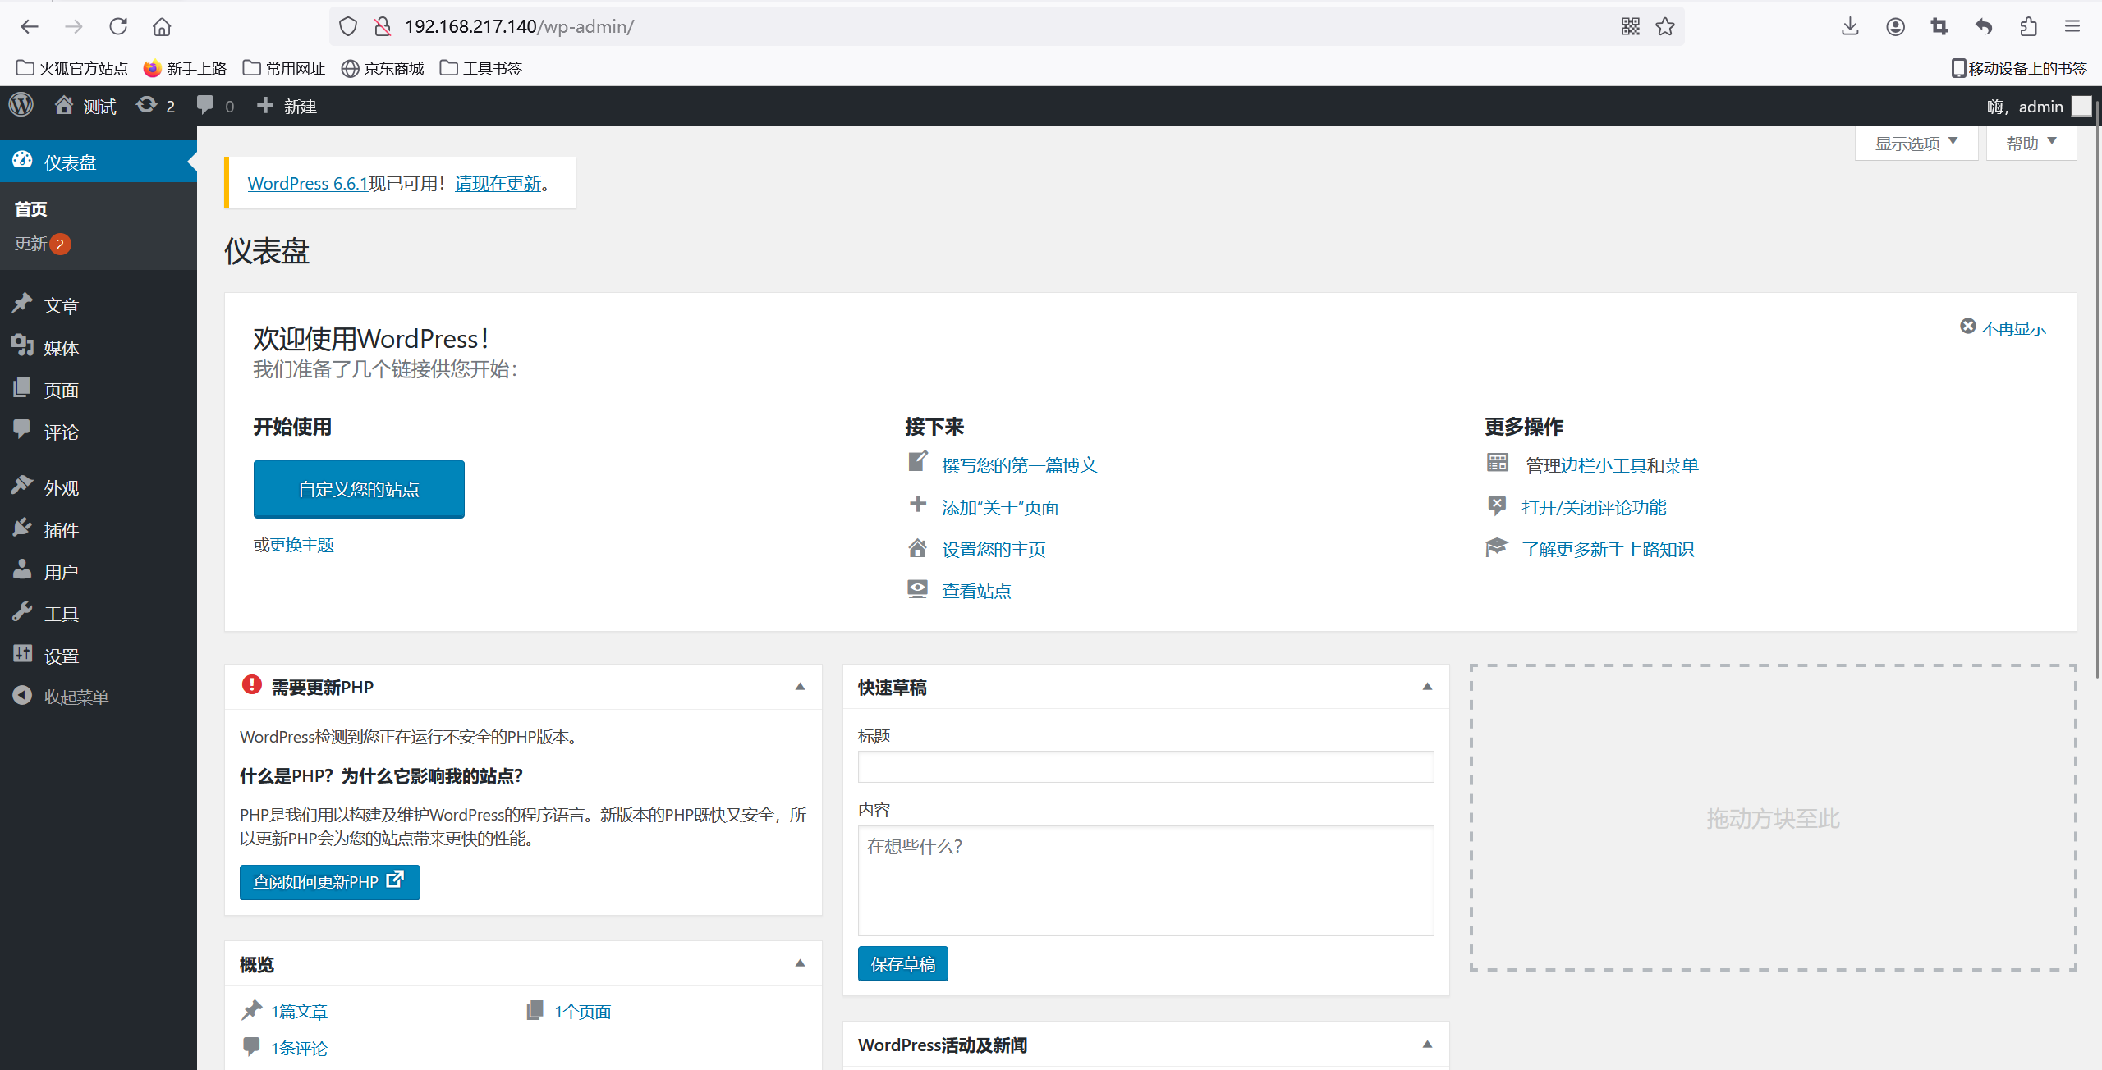The height and width of the screenshot is (1070, 2102).
Task: Click the WordPress logo in admin bar
Action: [x=21, y=106]
